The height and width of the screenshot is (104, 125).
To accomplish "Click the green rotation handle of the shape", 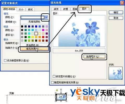I will pos(61,90).
